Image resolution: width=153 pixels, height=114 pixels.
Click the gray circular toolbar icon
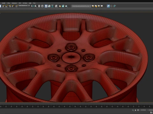click(112, 6)
